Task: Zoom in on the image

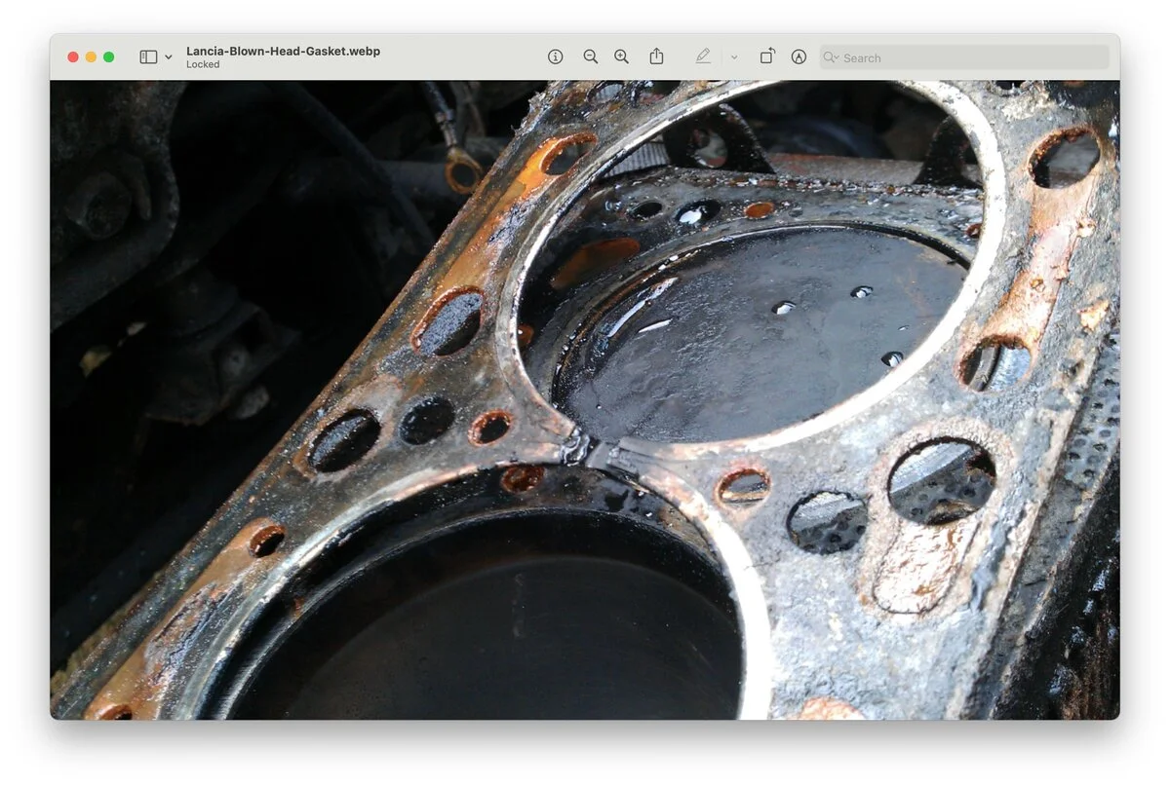Action: tap(621, 57)
